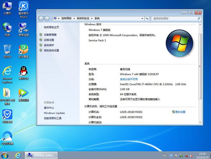Click the Intel(R) Core(TM) i7-4600U processor text
Image resolution: width=211 pixels, height=159 pixels.
click(x=153, y=84)
